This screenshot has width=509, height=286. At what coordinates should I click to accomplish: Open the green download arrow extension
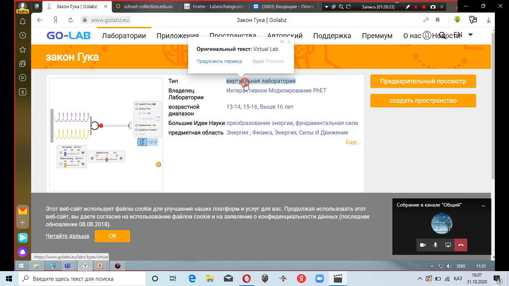point(458,20)
